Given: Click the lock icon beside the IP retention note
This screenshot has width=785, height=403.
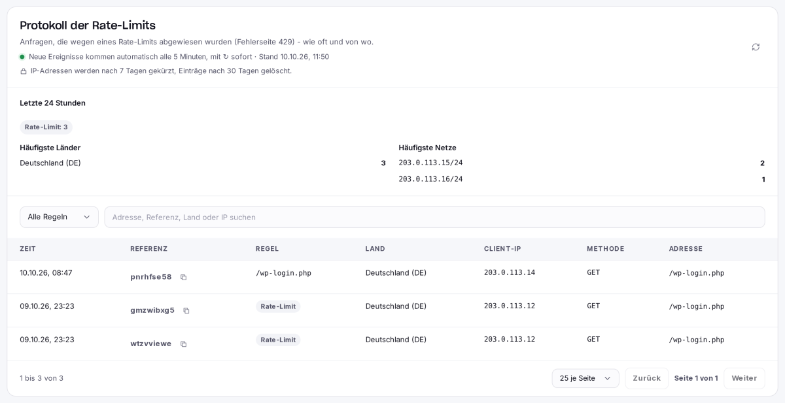Looking at the screenshot, I should 24,71.
